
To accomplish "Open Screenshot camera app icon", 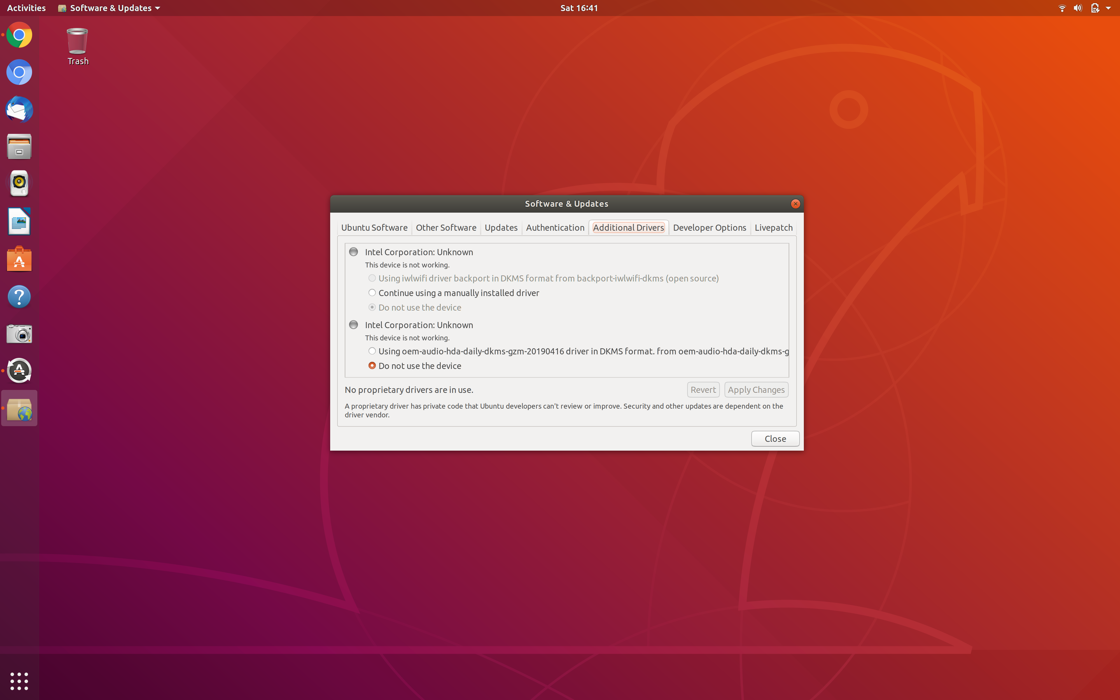I will coord(19,333).
